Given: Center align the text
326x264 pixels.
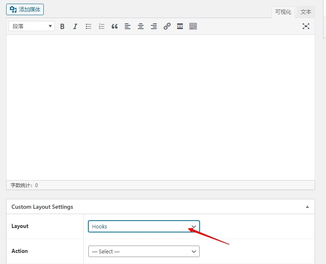Looking at the screenshot, I should (141, 26).
